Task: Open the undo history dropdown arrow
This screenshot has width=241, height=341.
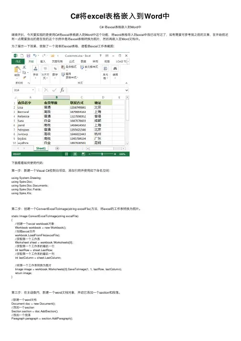Action: (x=38, y=55)
